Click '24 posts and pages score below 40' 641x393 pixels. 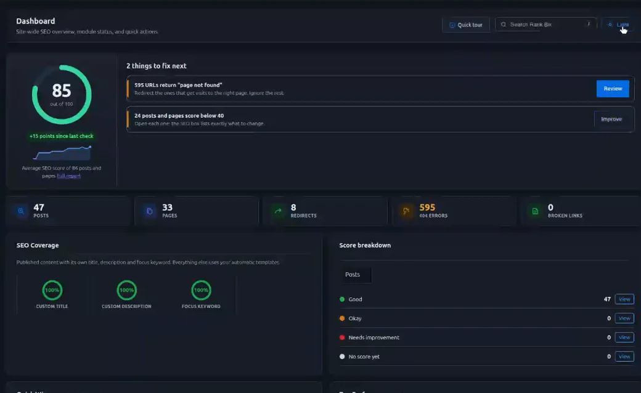(x=179, y=116)
